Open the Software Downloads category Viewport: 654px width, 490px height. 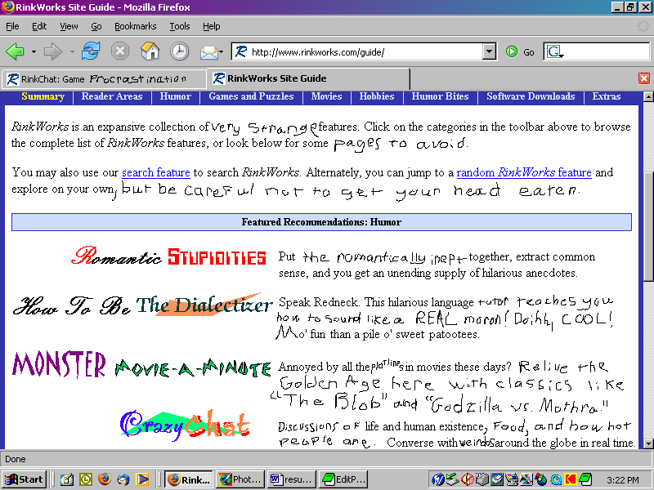531,96
